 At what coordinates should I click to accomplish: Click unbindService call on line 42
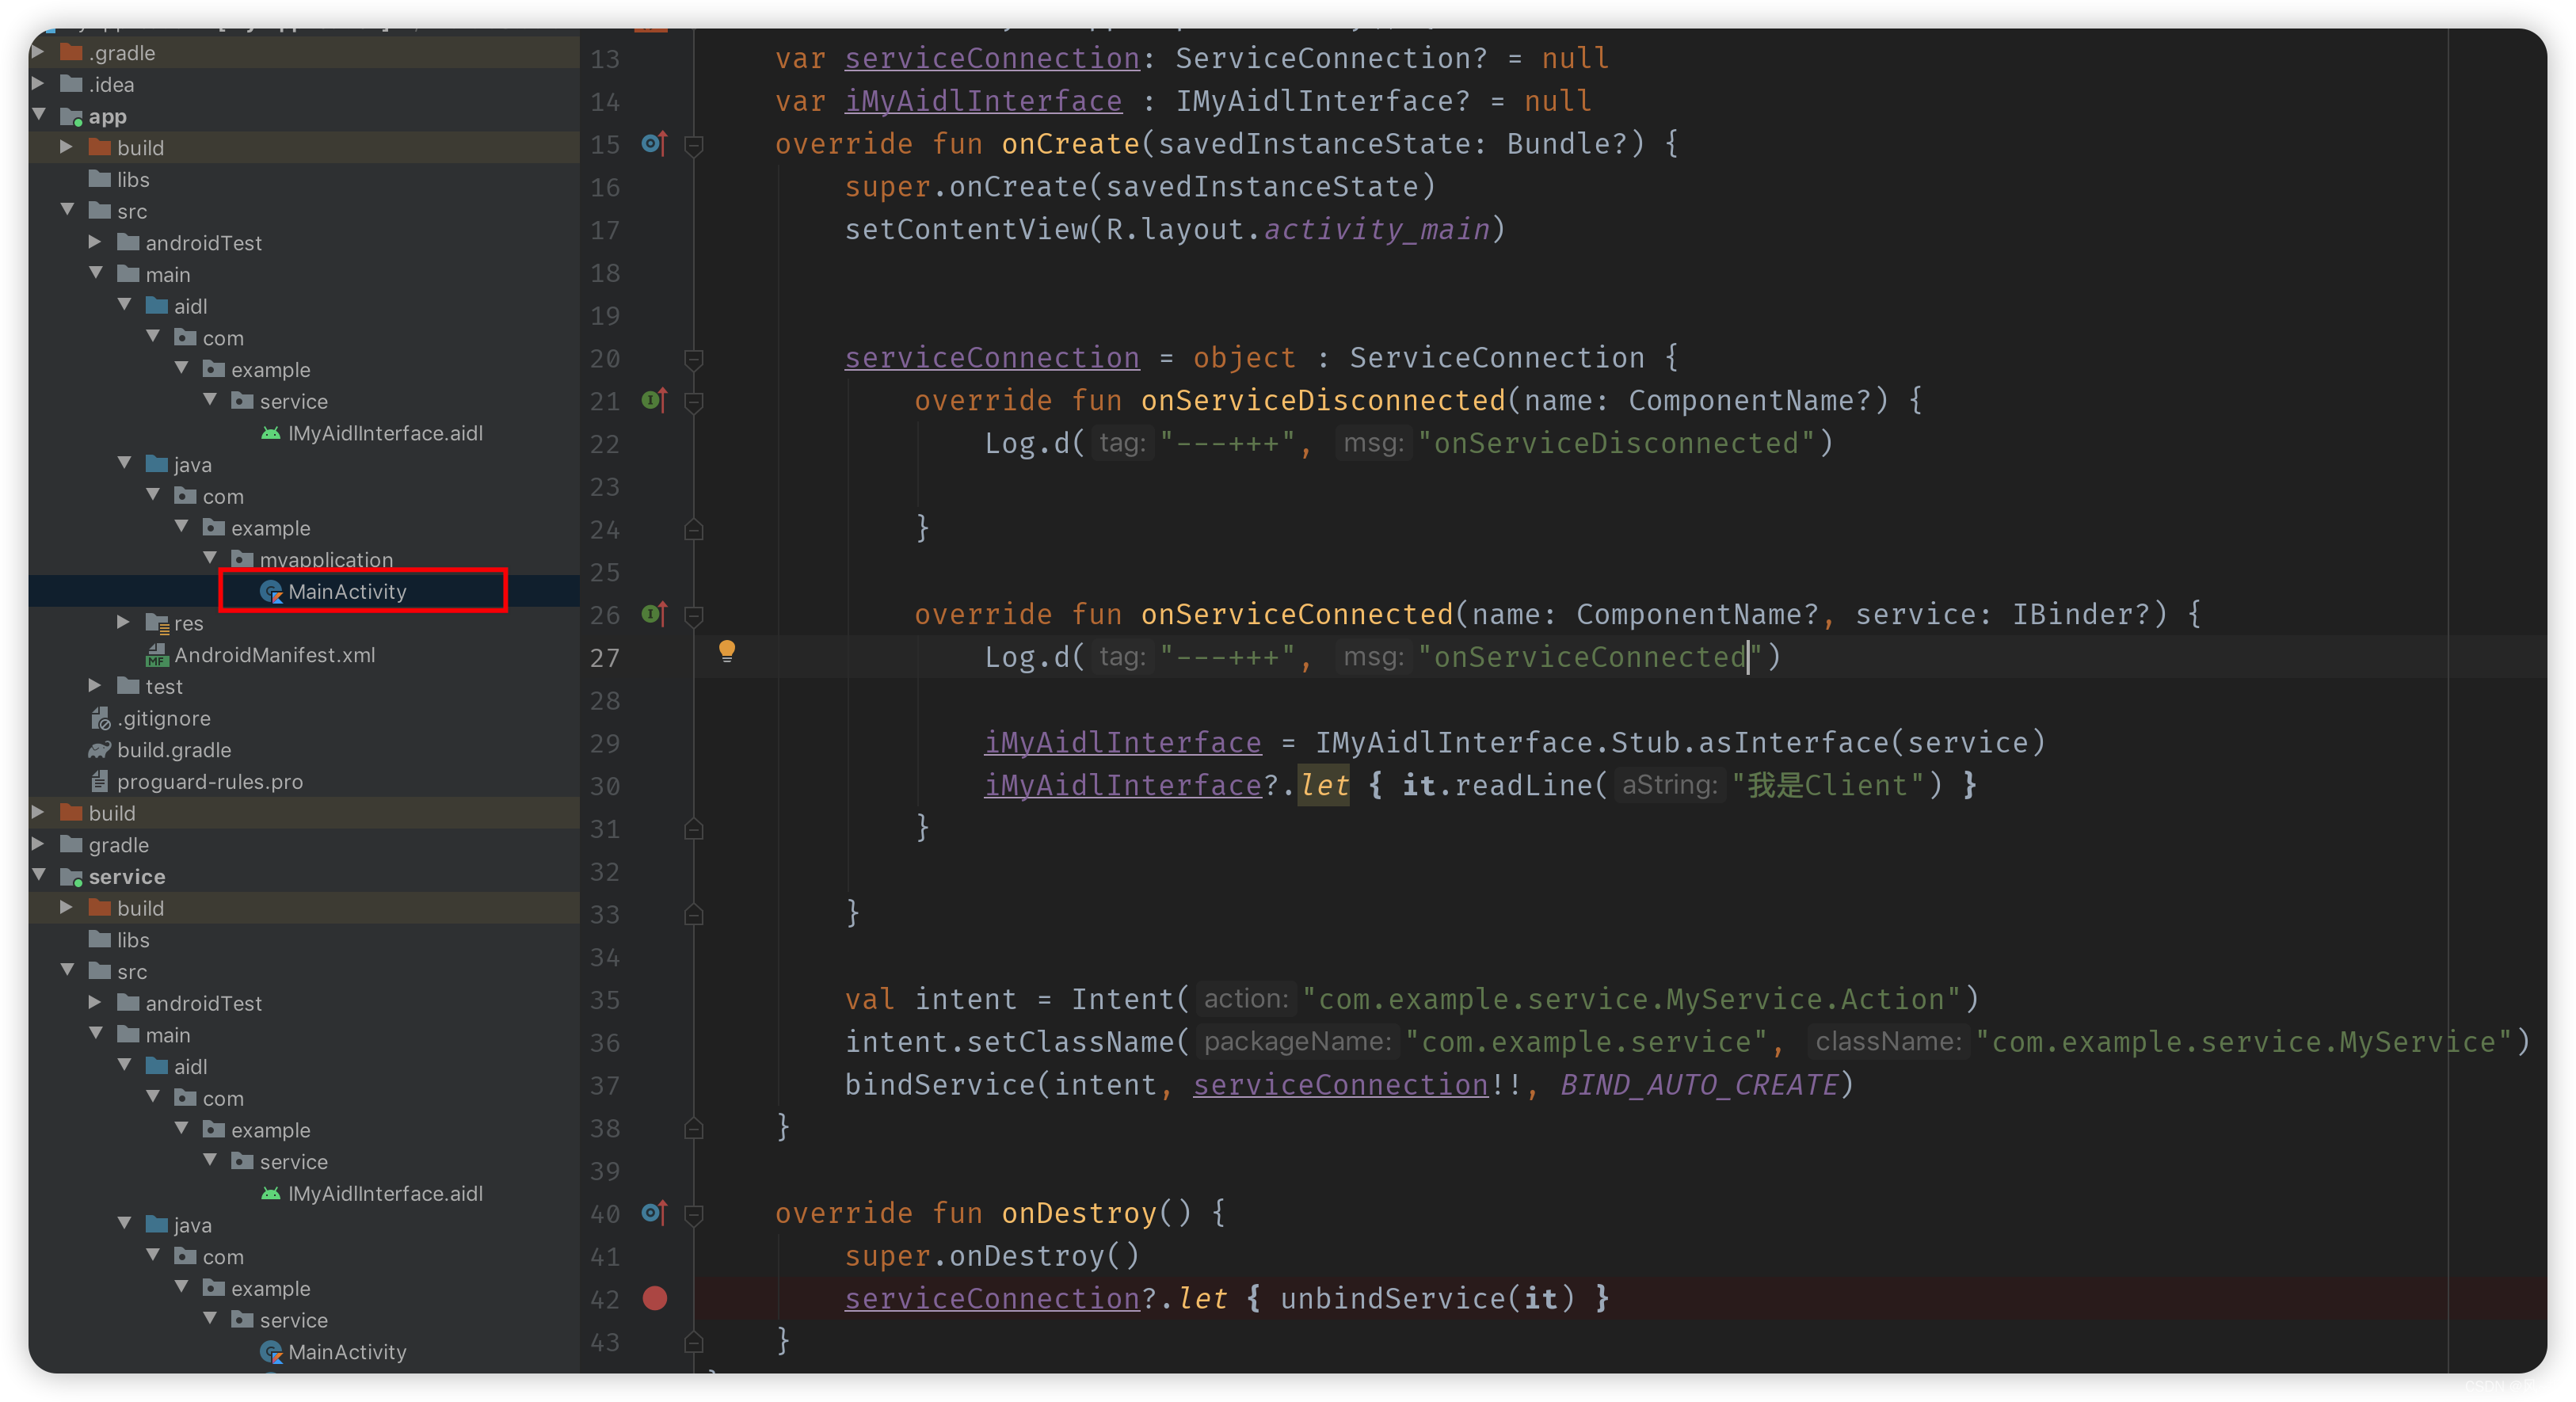1393,1298
